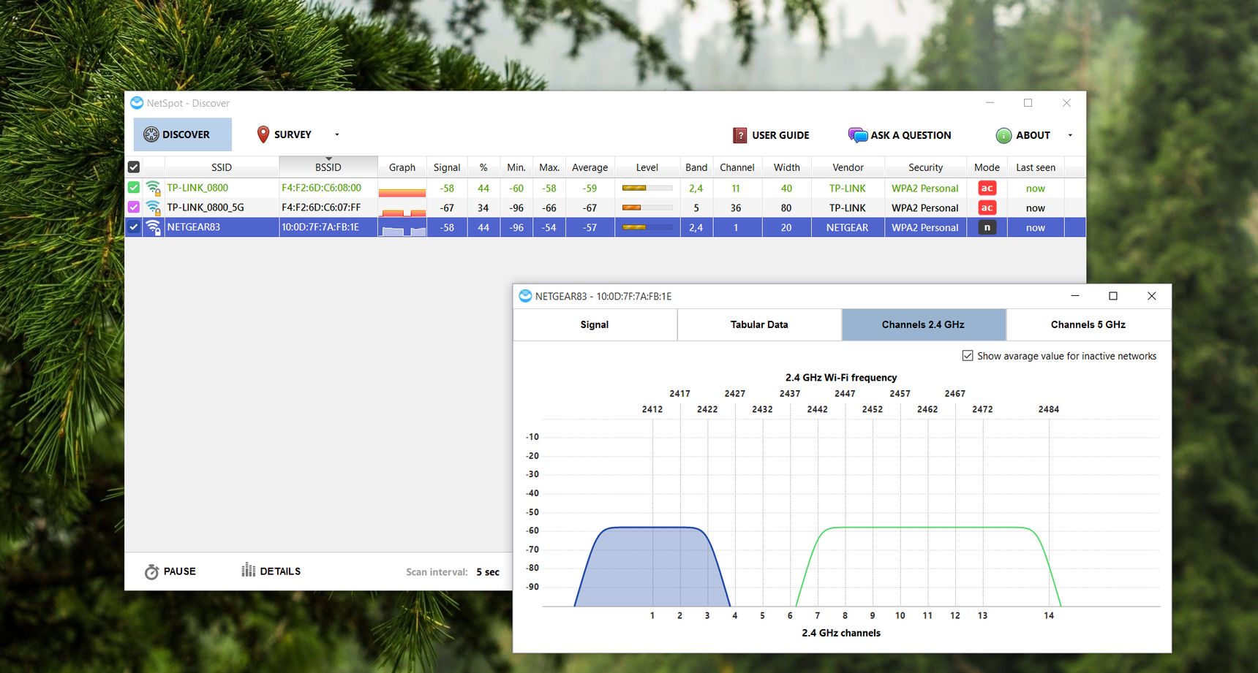The height and width of the screenshot is (673, 1258).
Task: Switch to the Signal tab
Action: pos(595,324)
